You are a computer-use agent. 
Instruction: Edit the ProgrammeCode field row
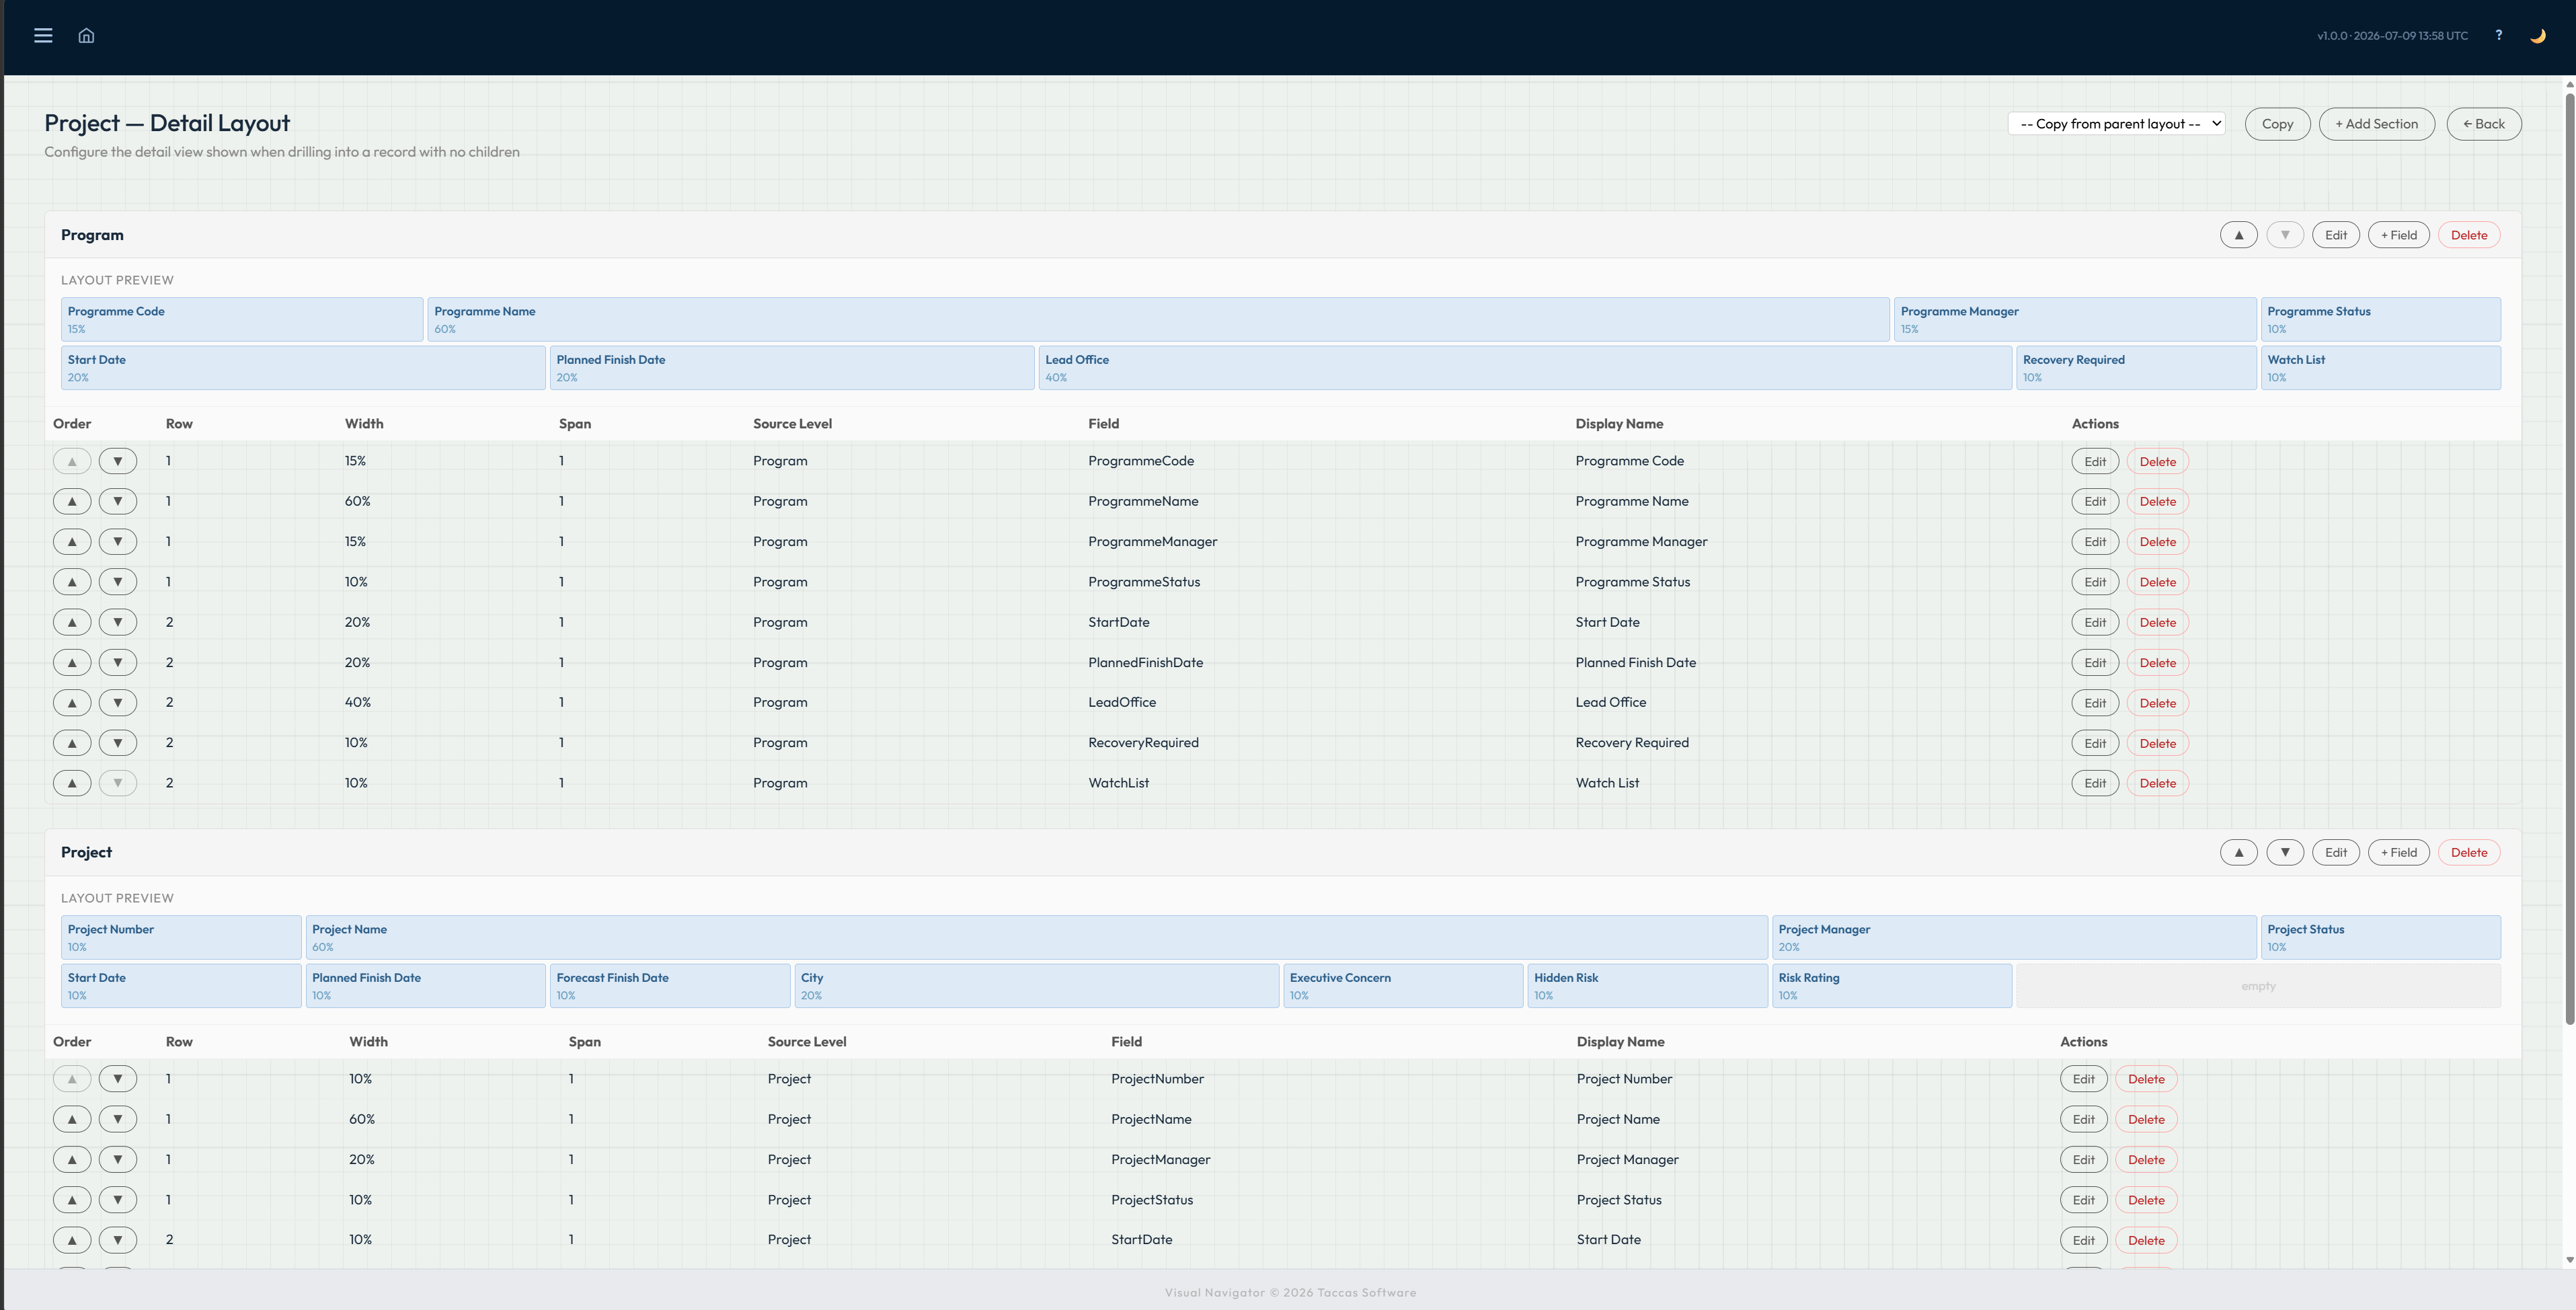click(x=2095, y=461)
